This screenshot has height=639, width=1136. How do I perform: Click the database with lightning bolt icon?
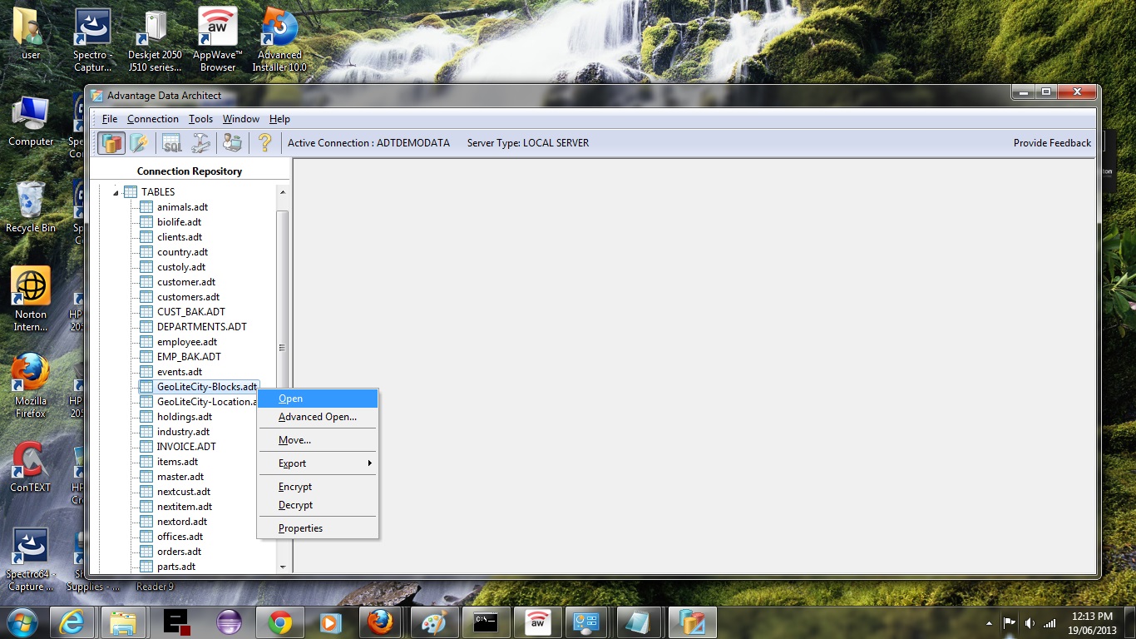(139, 143)
